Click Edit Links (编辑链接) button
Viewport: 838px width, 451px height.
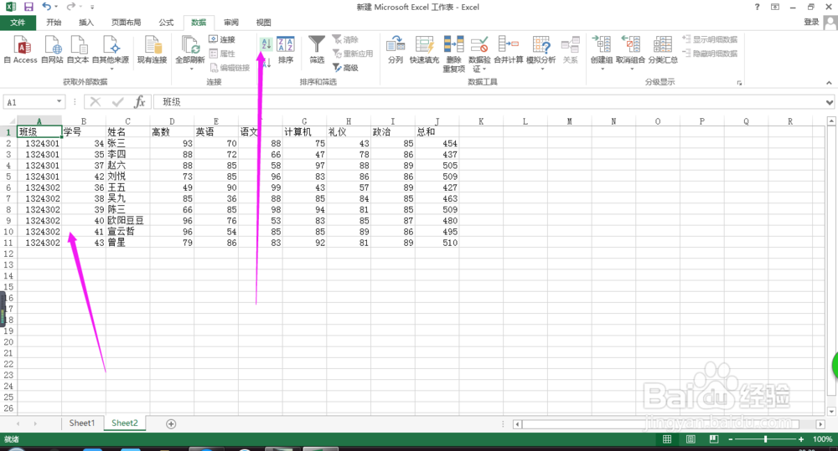click(x=230, y=68)
